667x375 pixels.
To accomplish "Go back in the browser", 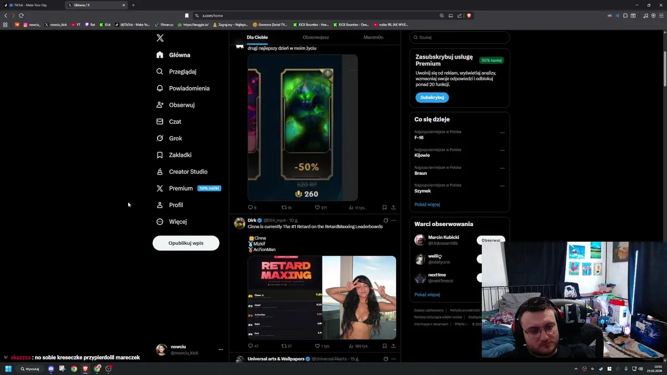I will (6, 16).
